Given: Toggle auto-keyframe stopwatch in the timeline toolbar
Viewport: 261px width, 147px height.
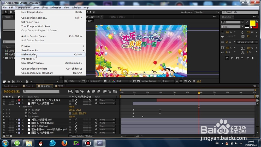Looking at the screenshot, I should point(110,92).
